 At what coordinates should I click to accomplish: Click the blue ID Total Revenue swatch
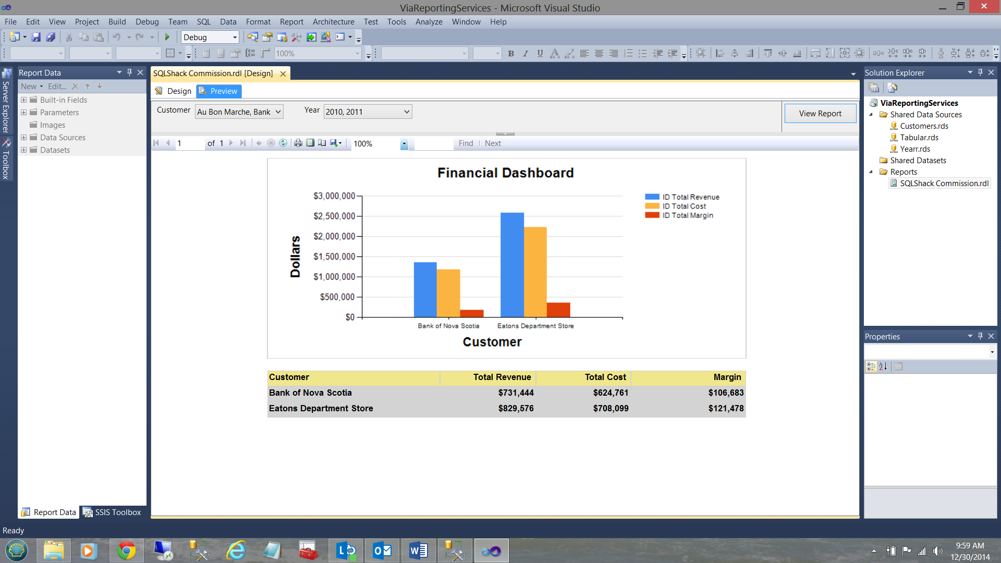click(652, 197)
